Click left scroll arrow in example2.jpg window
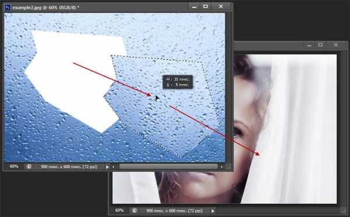The image size is (350, 217). coord(113,167)
